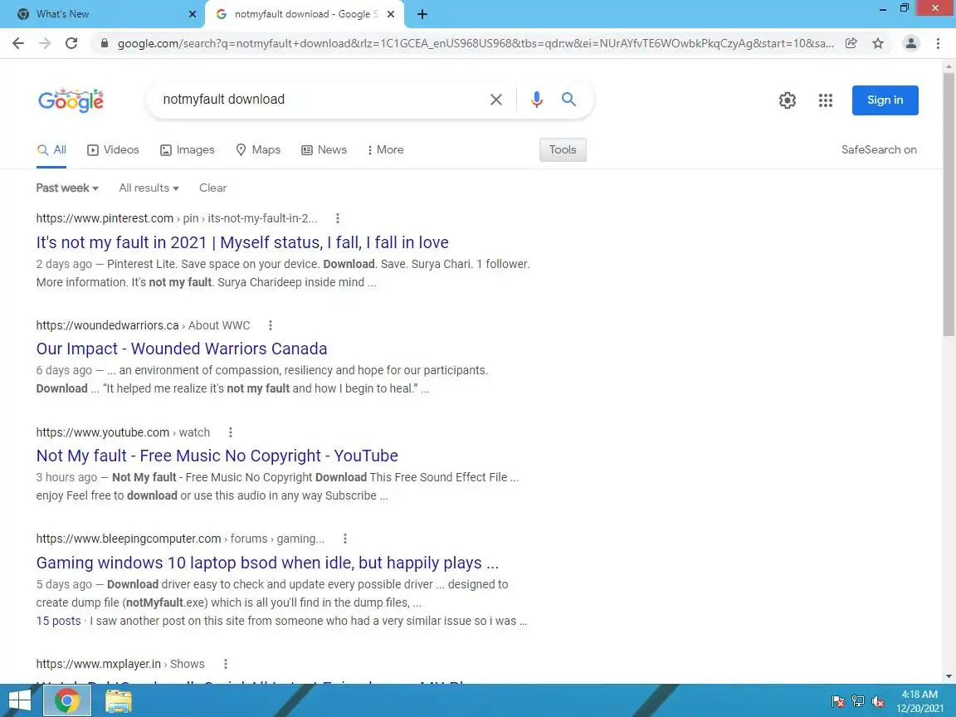Expand the More search categories menu
The width and height of the screenshot is (956, 717).
coord(385,150)
